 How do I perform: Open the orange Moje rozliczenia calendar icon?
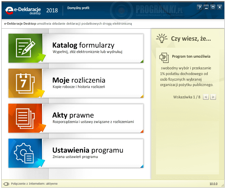coord(25,83)
